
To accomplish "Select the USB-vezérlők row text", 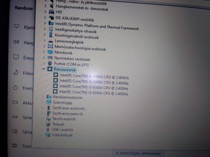I will [x=63, y=130].
